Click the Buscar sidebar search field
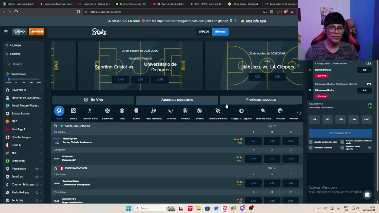Image resolution: width=379 pixels, height=213 pixels. [x=24, y=64]
